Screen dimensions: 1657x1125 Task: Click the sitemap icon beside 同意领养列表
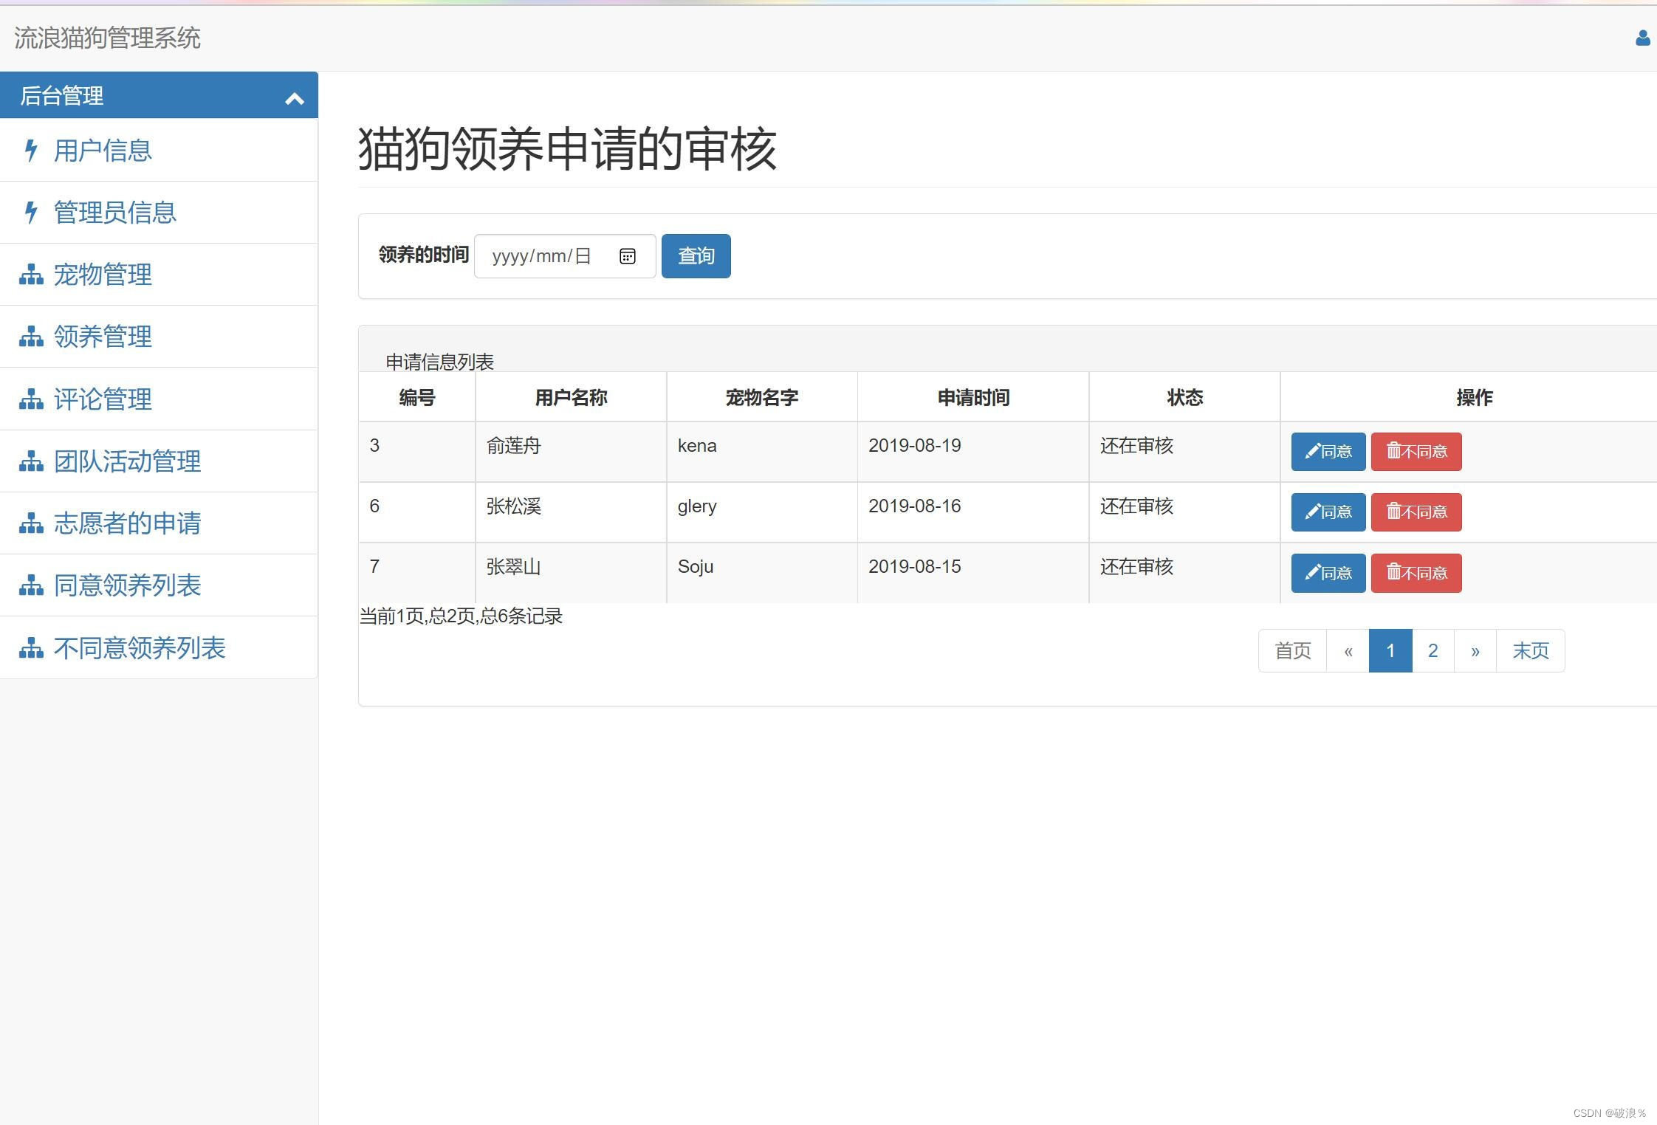[x=31, y=585]
